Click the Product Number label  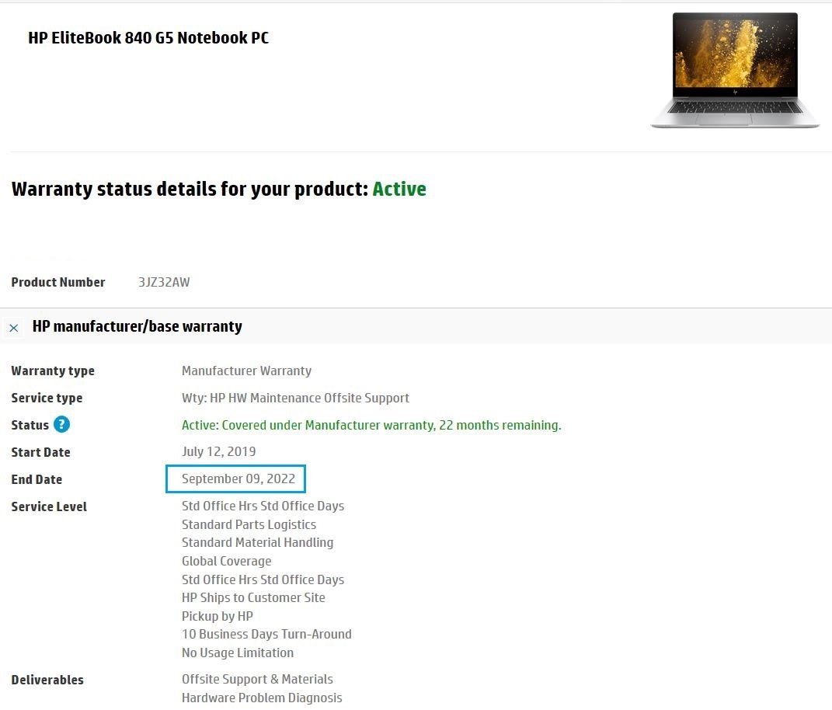click(58, 282)
